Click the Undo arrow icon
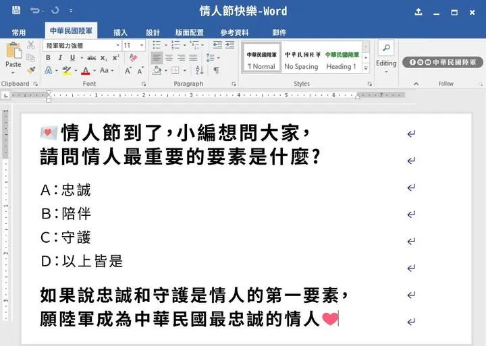This screenshot has width=486, height=346. coord(34,11)
